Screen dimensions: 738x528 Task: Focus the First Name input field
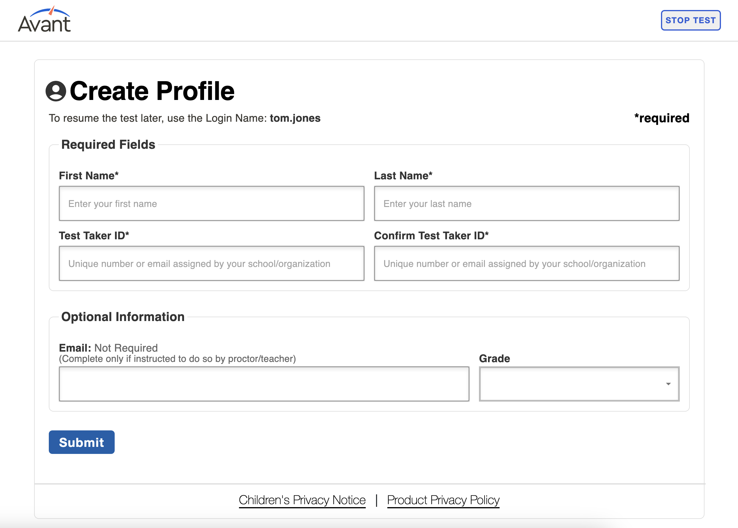[x=211, y=203]
